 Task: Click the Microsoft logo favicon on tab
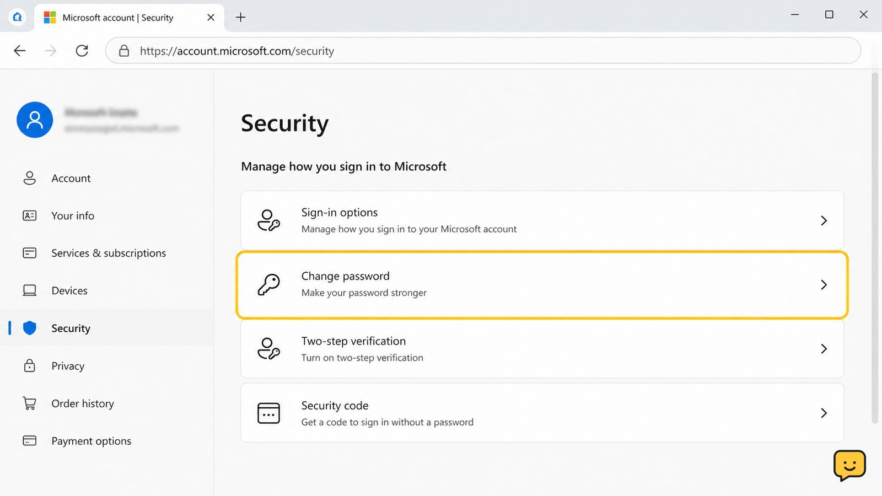50,18
